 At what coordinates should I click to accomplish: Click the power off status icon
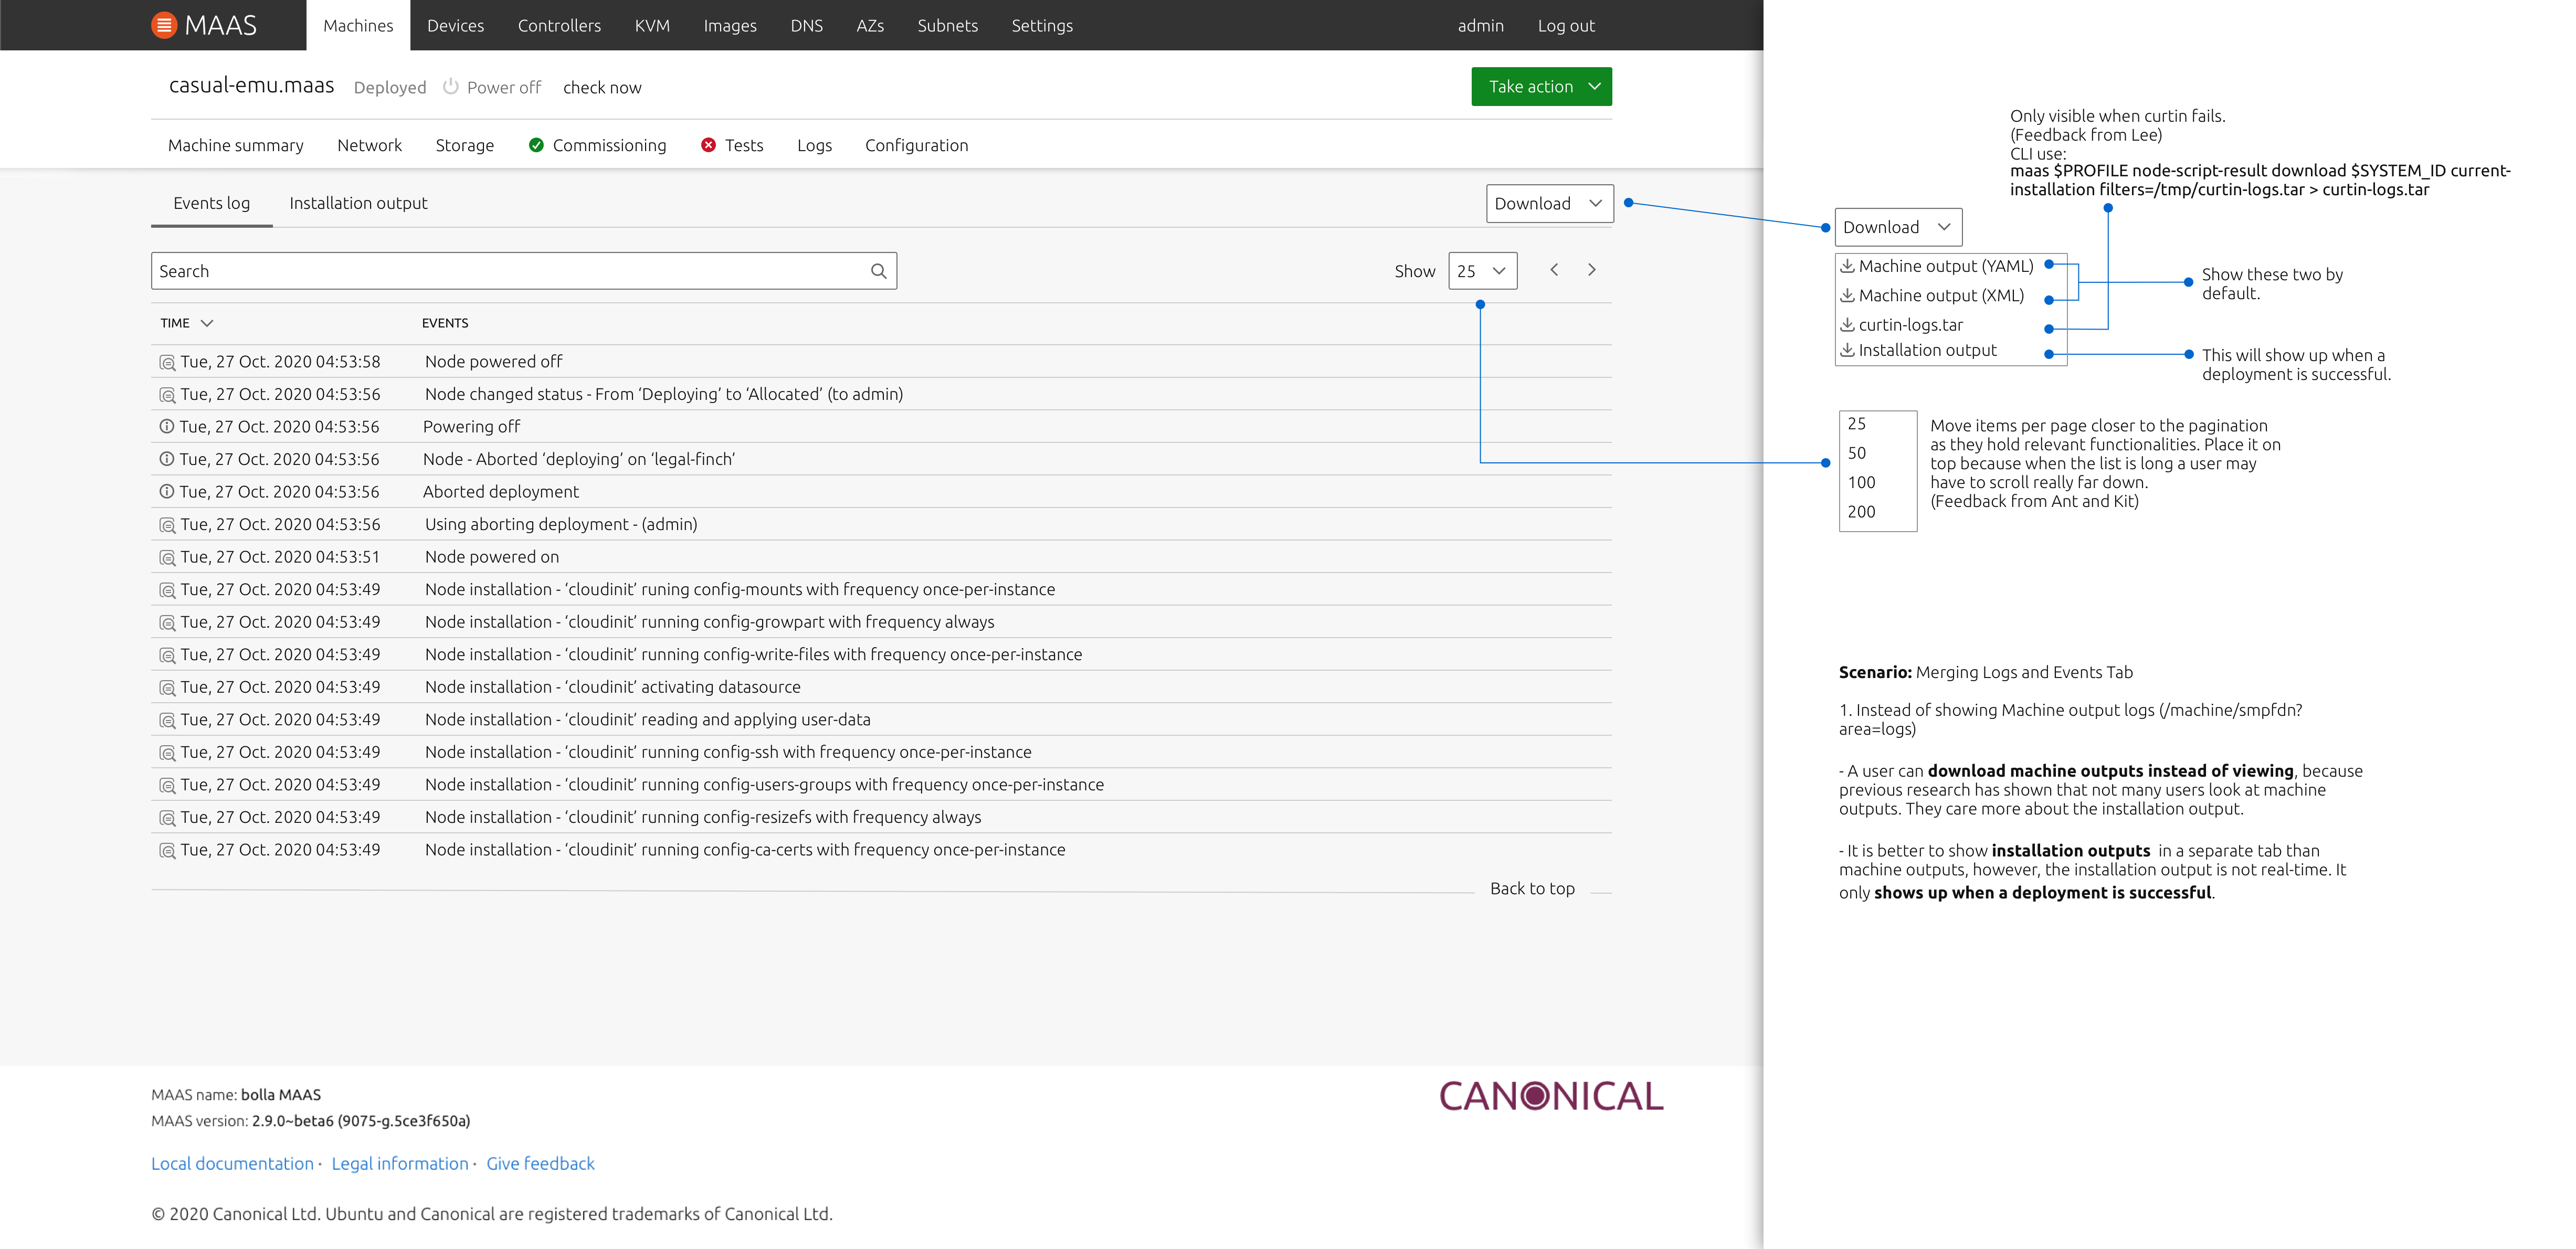[451, 87]
